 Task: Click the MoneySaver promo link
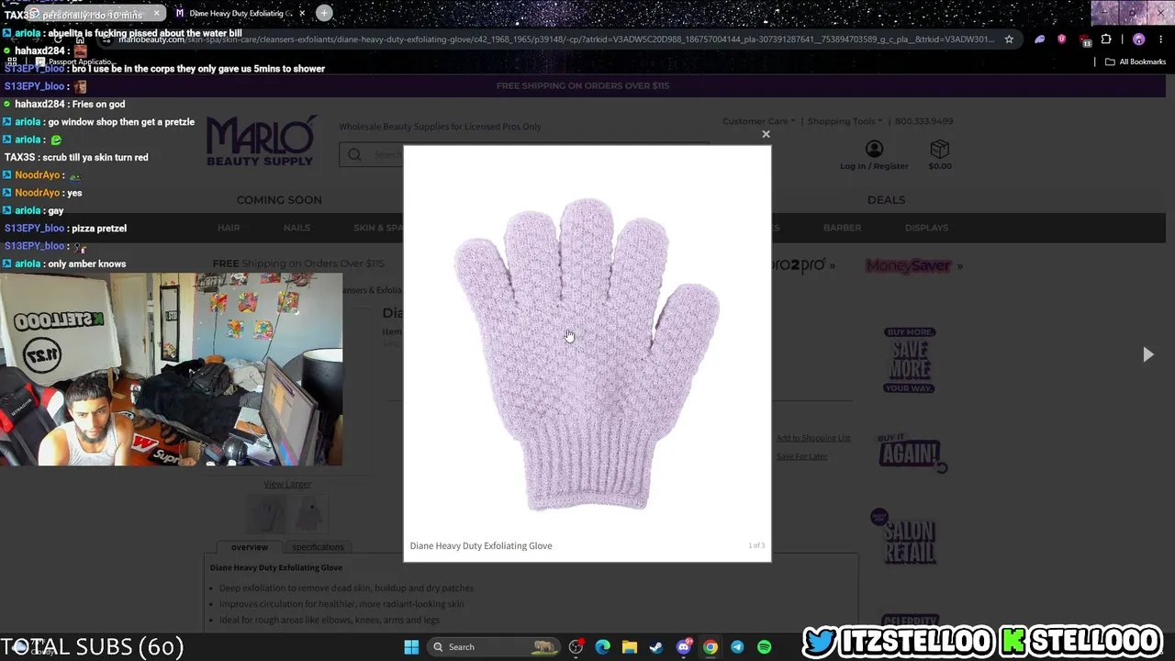click(913, 265)
